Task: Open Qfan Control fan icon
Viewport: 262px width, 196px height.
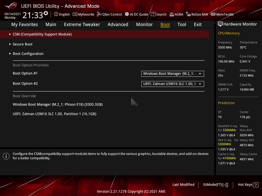Action: pyautogui.click(x=99, y=14)
